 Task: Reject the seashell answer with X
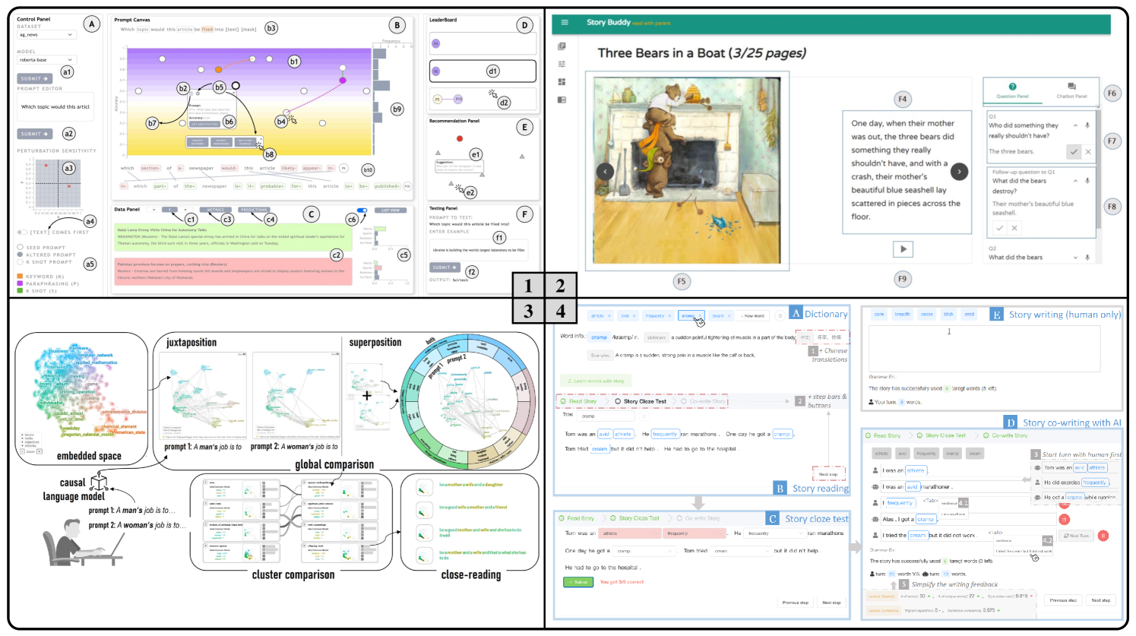coord(1014,228)
